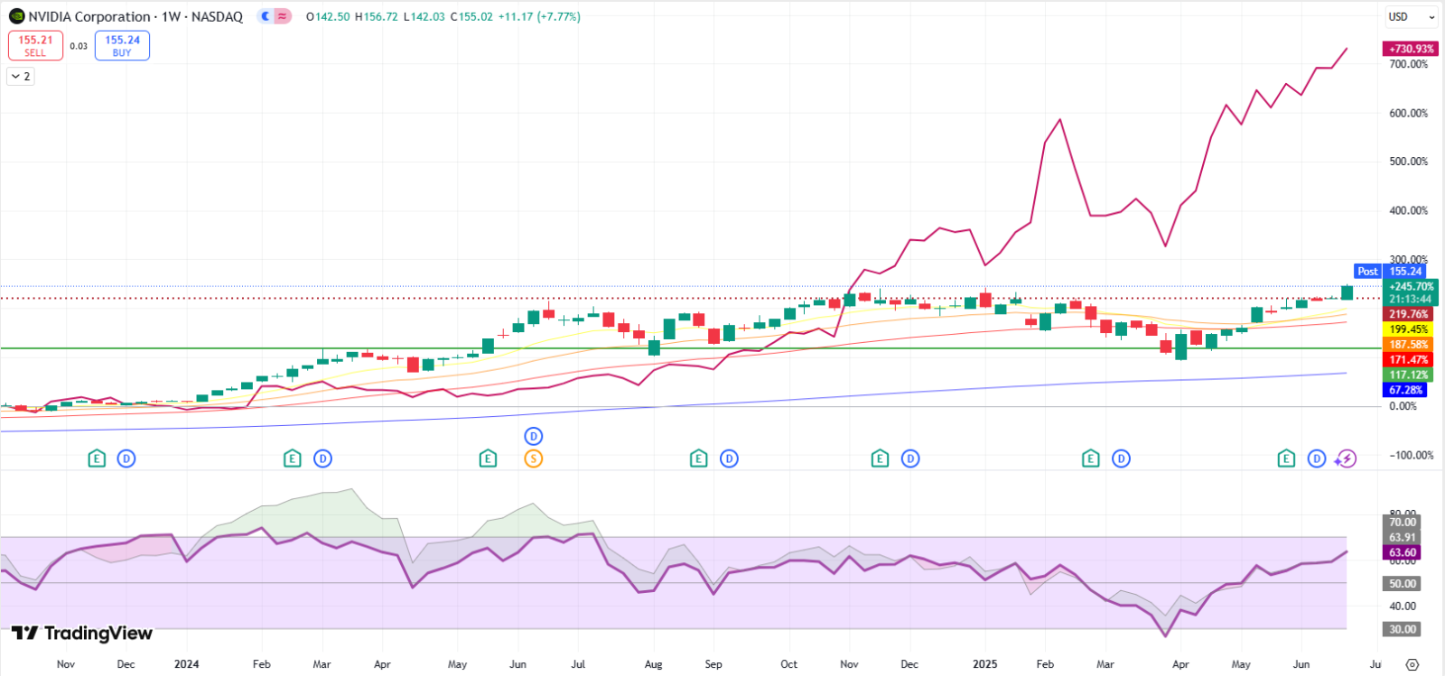Image resolution: width=1445 pixels, height=676 pixels.
Task: Click the red 171.47% axis label
Action: [1408, 359]
